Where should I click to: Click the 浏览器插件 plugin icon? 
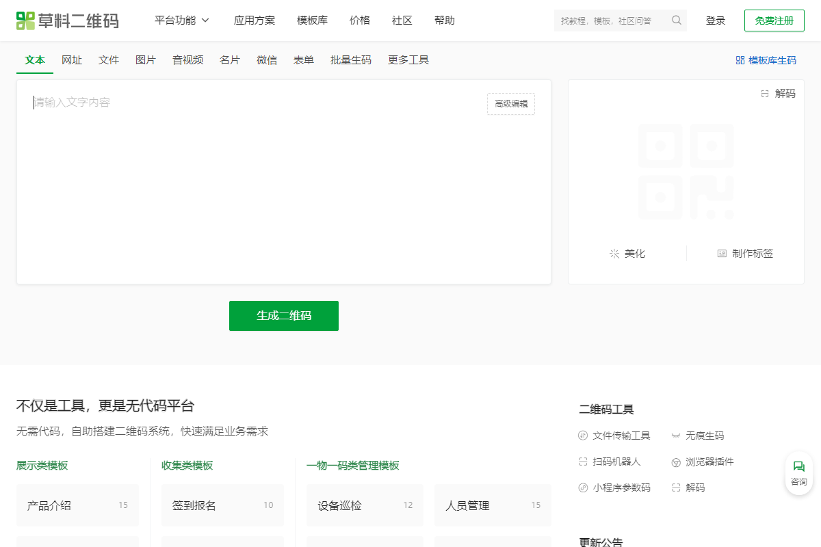[676, 462]
